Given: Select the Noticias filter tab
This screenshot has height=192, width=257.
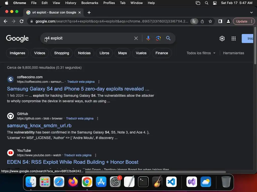Looking at the screenshot, I should [84, 53].
